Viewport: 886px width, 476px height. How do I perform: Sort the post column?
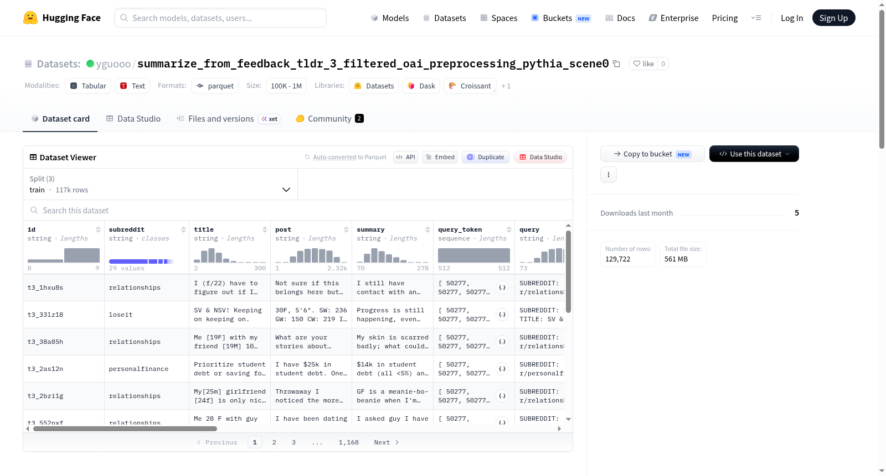346,229
